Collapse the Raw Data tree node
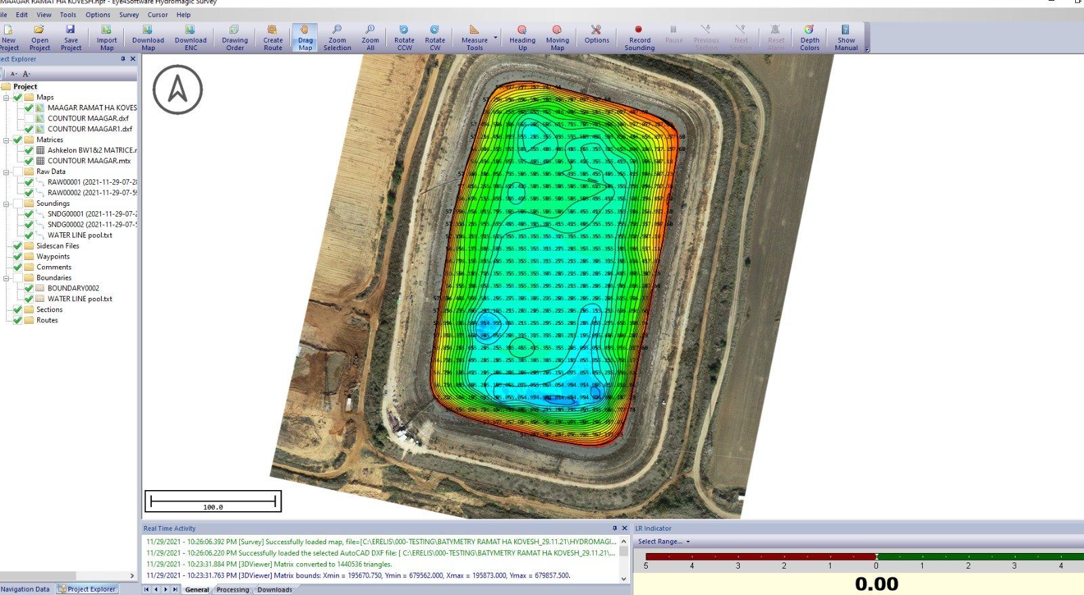Screen dimensions: 1084x595 pyautogui.click(x=7, y=172)
